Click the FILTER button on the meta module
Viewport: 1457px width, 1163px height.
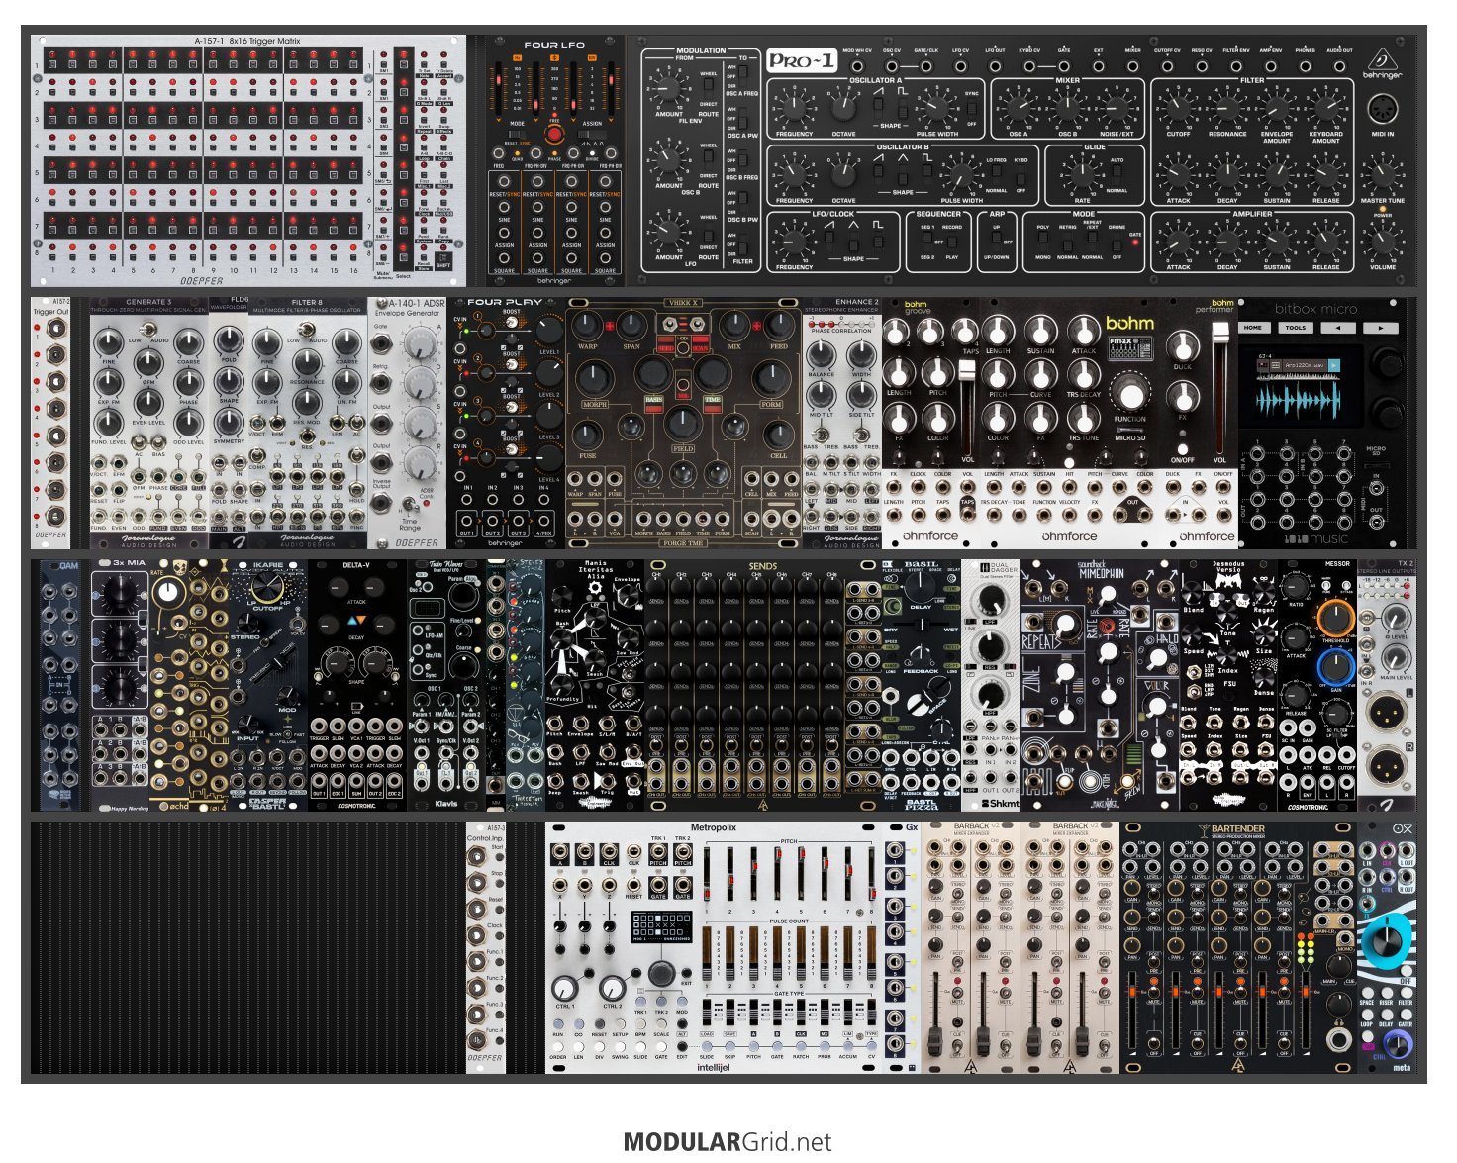click(x=1405, y=992)
